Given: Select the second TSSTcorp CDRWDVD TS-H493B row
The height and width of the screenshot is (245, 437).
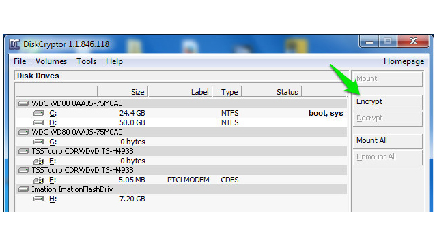Looking at the screenshot, I should [182, 170].
